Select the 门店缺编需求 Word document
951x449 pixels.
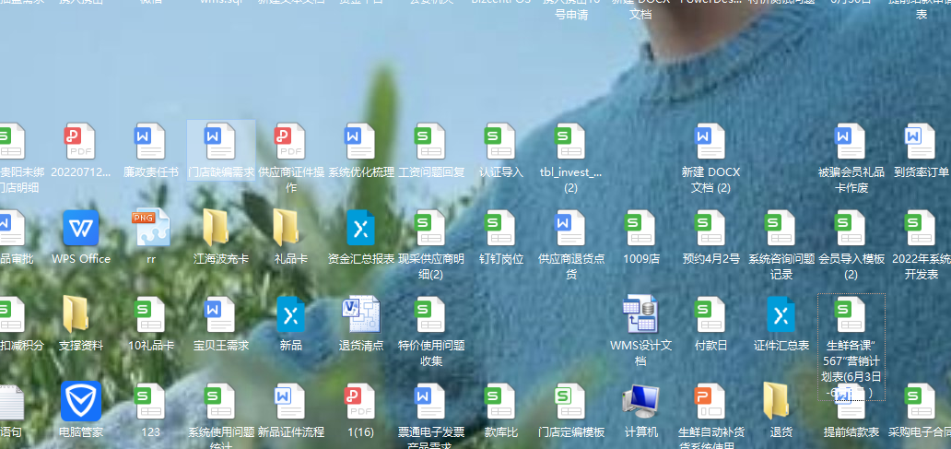point(220,142)
